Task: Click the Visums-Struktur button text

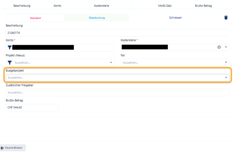Action: click(x=13, y=148)
